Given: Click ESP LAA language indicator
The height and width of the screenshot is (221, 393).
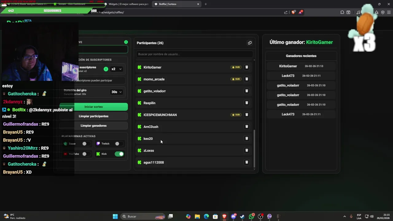Looking at the screenshot, I should [359, 216].
